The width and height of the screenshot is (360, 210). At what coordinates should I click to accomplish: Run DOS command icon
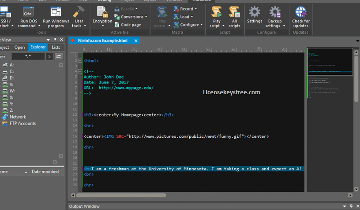(x=29, y=12)
